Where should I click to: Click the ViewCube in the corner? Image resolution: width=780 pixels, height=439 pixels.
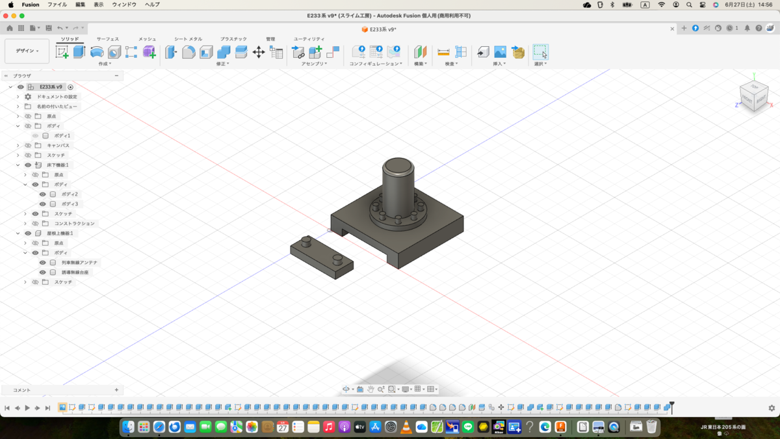point(754,96)
